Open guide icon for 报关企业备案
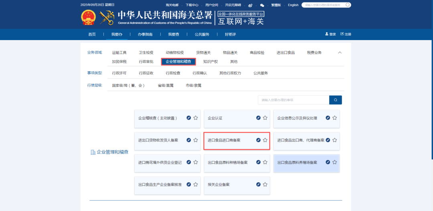433x211 pixels. point(259,185)
